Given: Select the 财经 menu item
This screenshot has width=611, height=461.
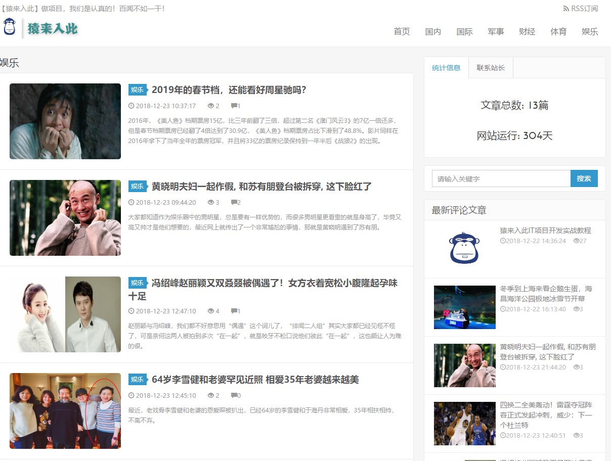Looking at the screenshot, I should 527,31.
